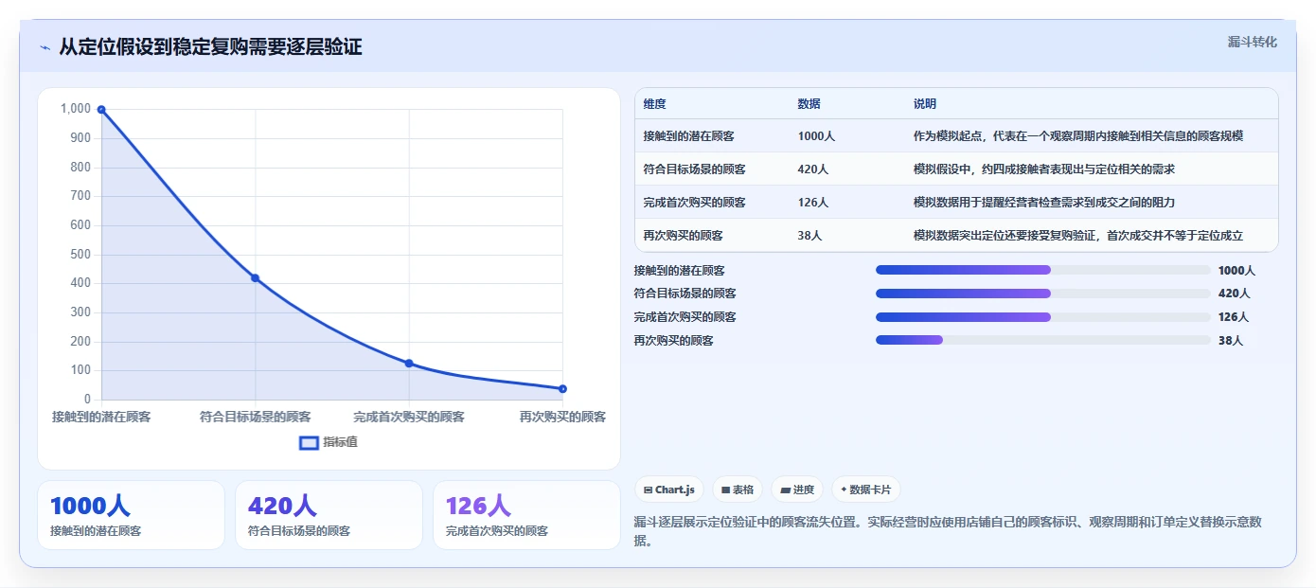The width and height of the screenshot is (1316, 588).
Task: Click the progress bar for 接触到的潜在顾客
Action: [x=1043, y=270]
